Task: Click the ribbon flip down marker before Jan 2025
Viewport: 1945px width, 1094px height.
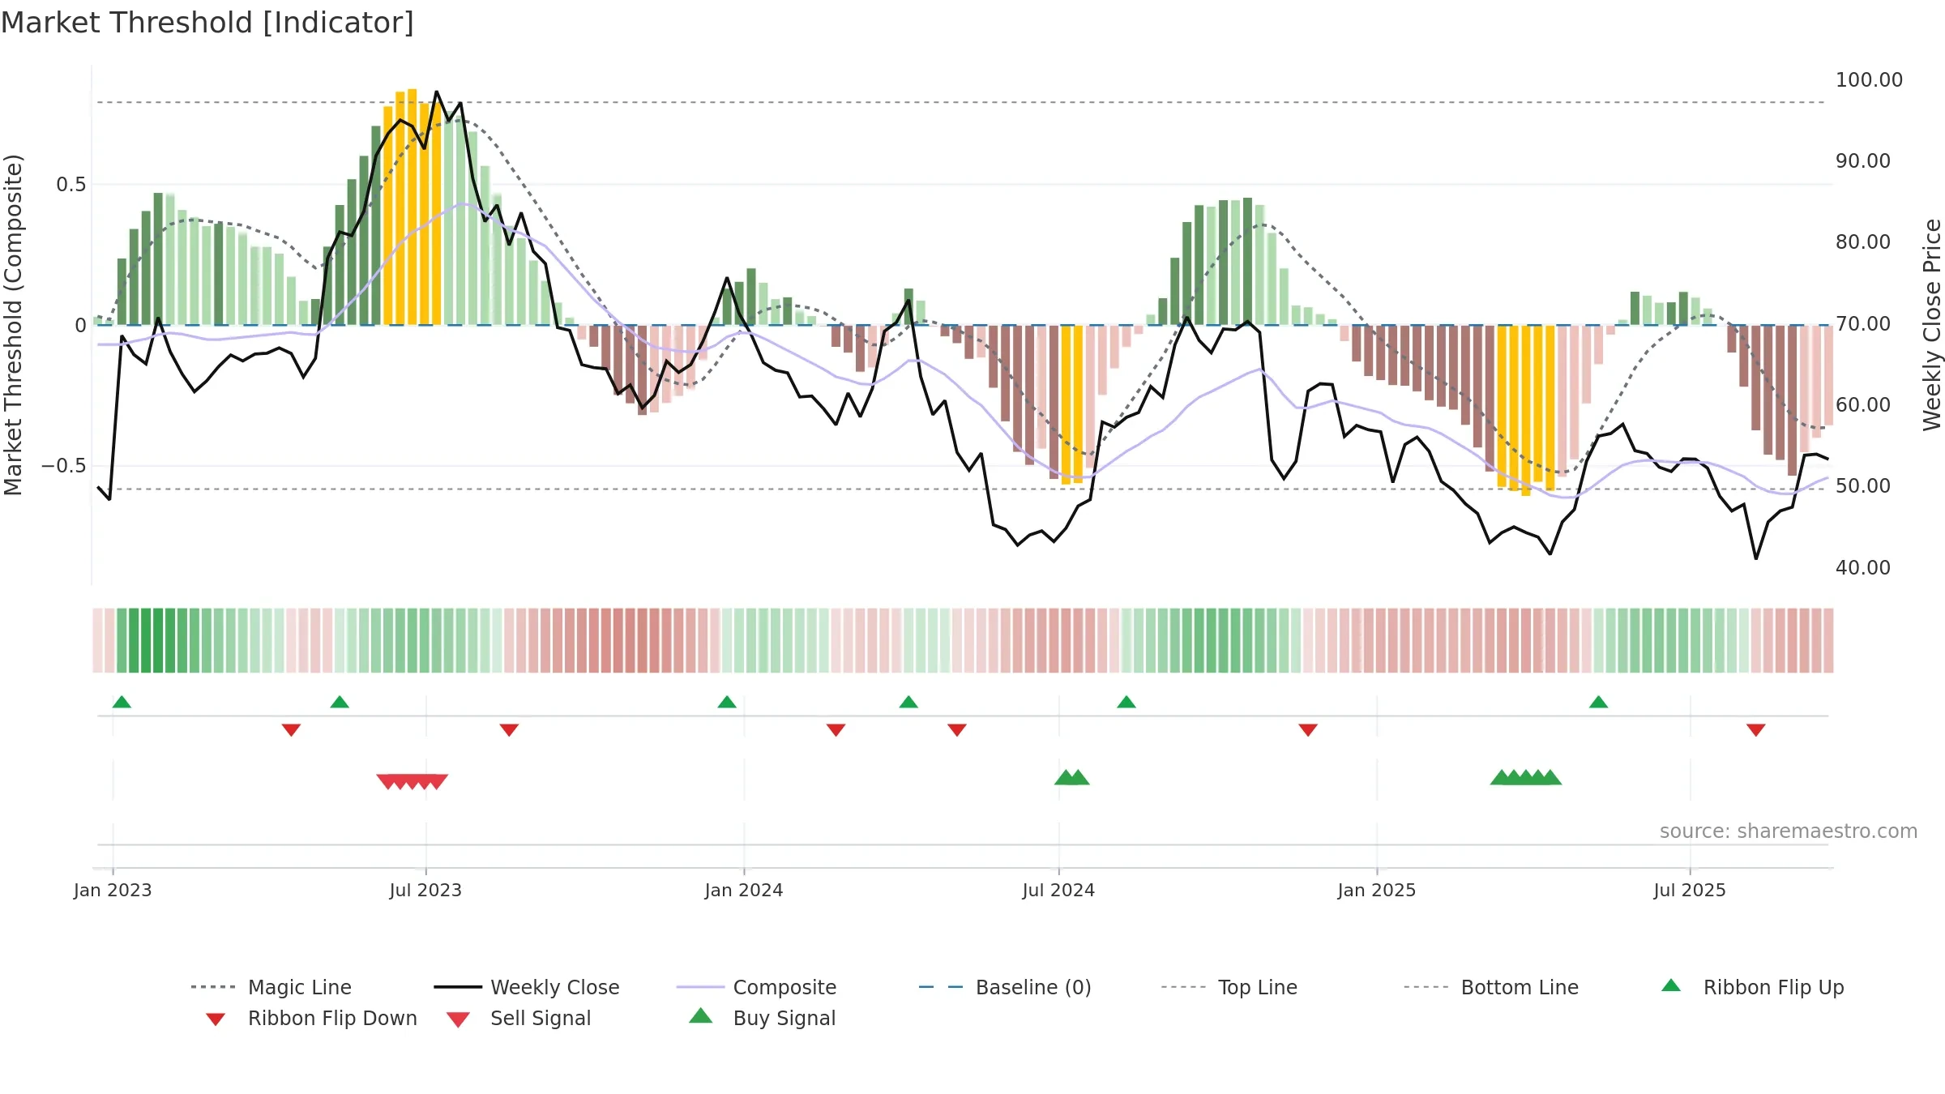Action: pyautogui.click(x=1308, y=730)
